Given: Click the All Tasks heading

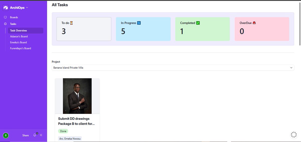Looking at the screenshot, I should (x=60, y=5).
